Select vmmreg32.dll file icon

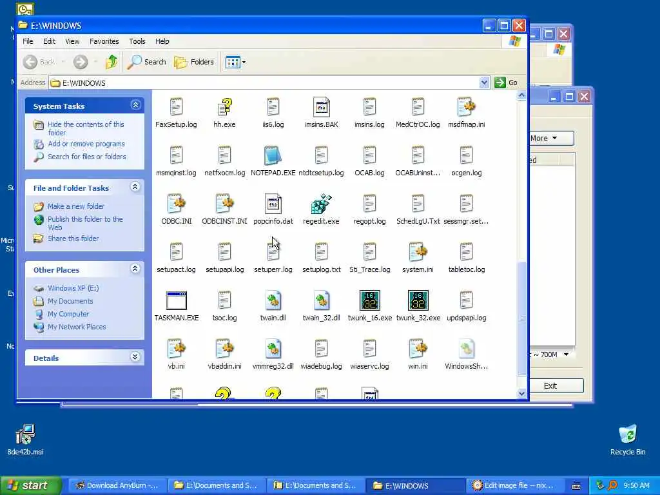(x=273, y=349)
